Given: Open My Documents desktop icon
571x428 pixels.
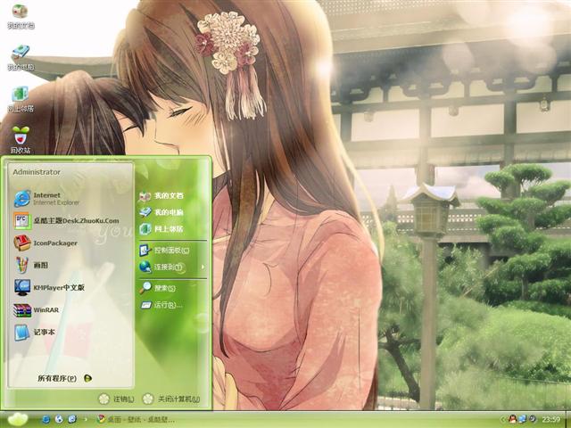Looking at the screenshot, I should 20,16.
